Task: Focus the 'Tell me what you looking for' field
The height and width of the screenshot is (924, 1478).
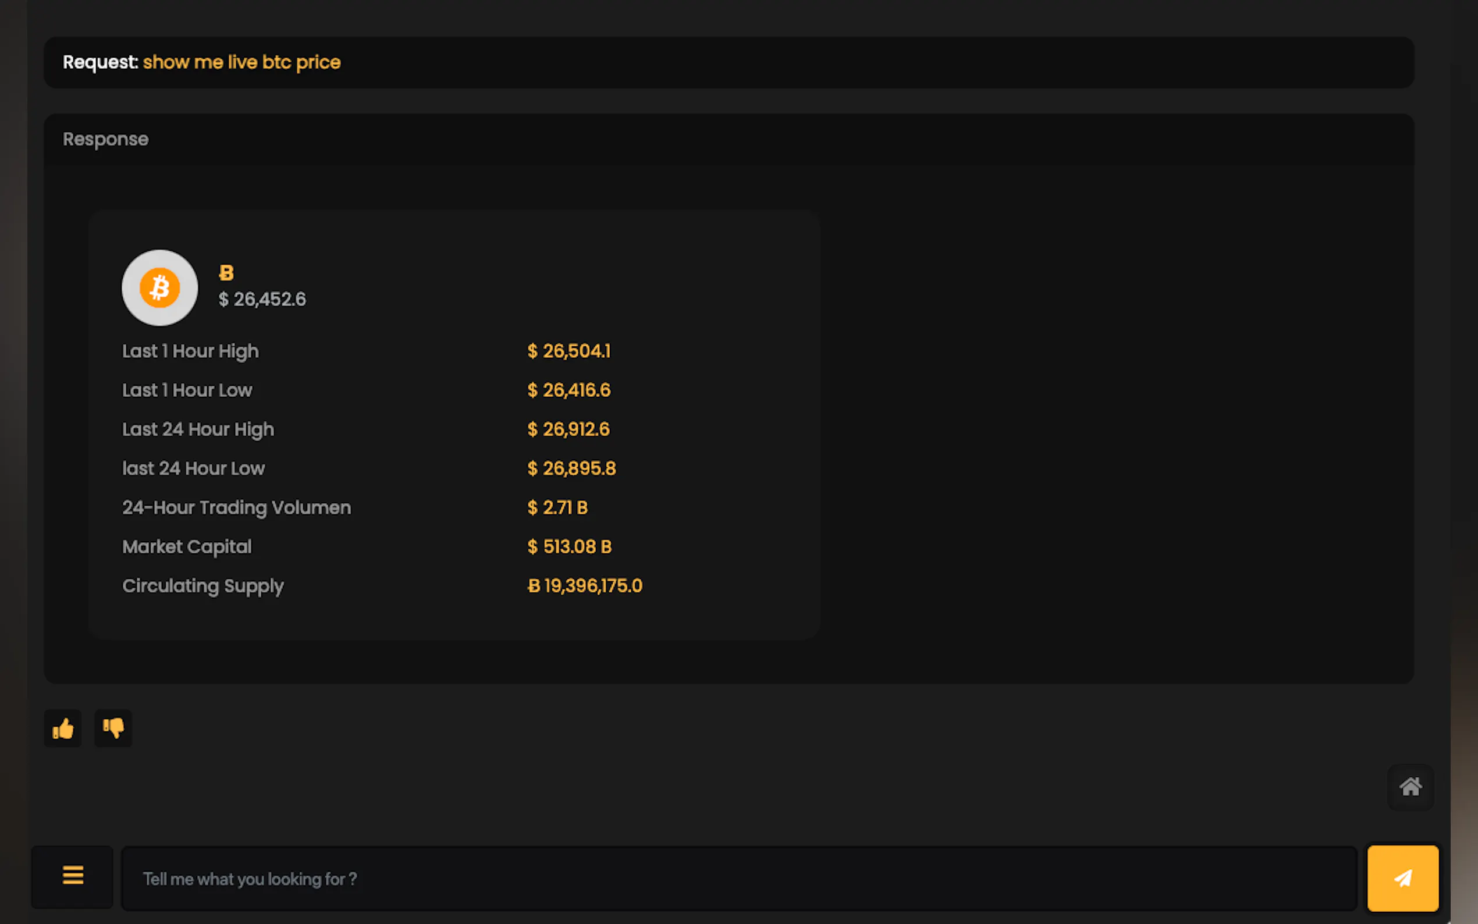Action: click(738, 879)
